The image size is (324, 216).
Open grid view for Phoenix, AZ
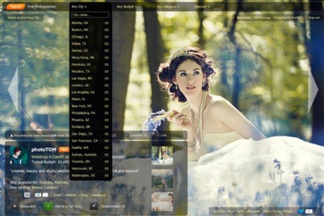(x=106, y=120)
